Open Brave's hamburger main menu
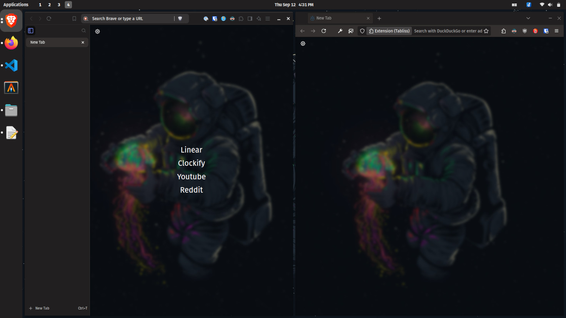Viewport: 566px width, 318px height. pyautogui.click(x=268, y=18)
